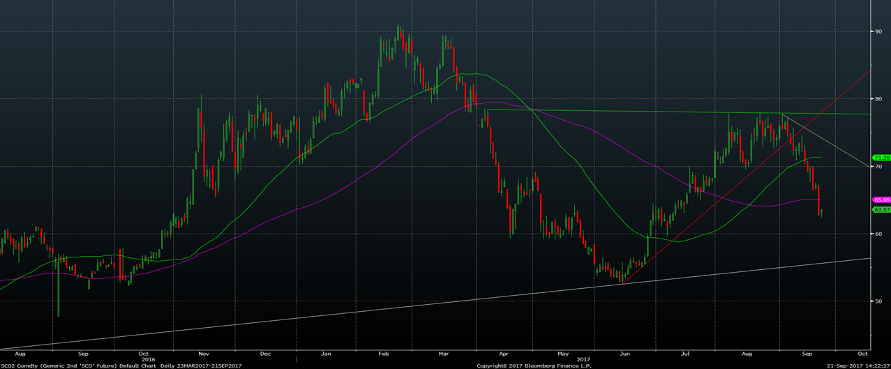The image size is (891, 369).
Task: Select the Mar label on the date axis
Action: [x=443, y=354]
